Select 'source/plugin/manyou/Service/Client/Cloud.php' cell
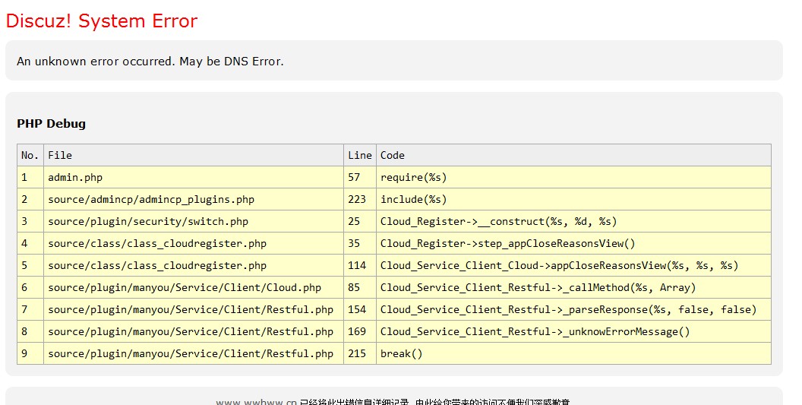 (194, 287)
